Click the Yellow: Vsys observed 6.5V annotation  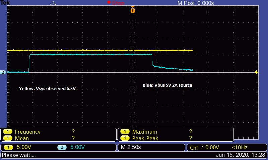(x=47, y=89)
